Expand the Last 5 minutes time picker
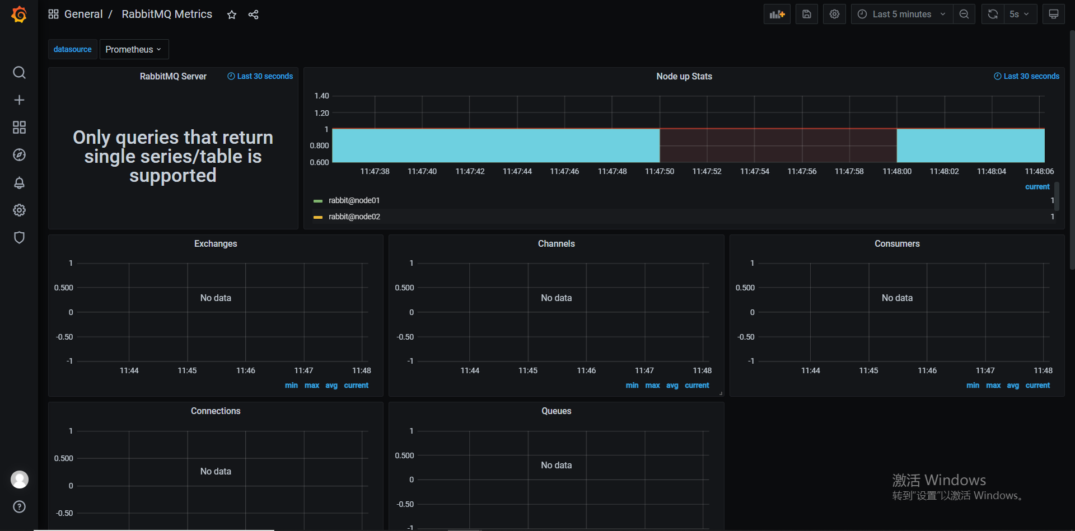Viewport: 1075px width, 531px height. (x=901, y=14)
